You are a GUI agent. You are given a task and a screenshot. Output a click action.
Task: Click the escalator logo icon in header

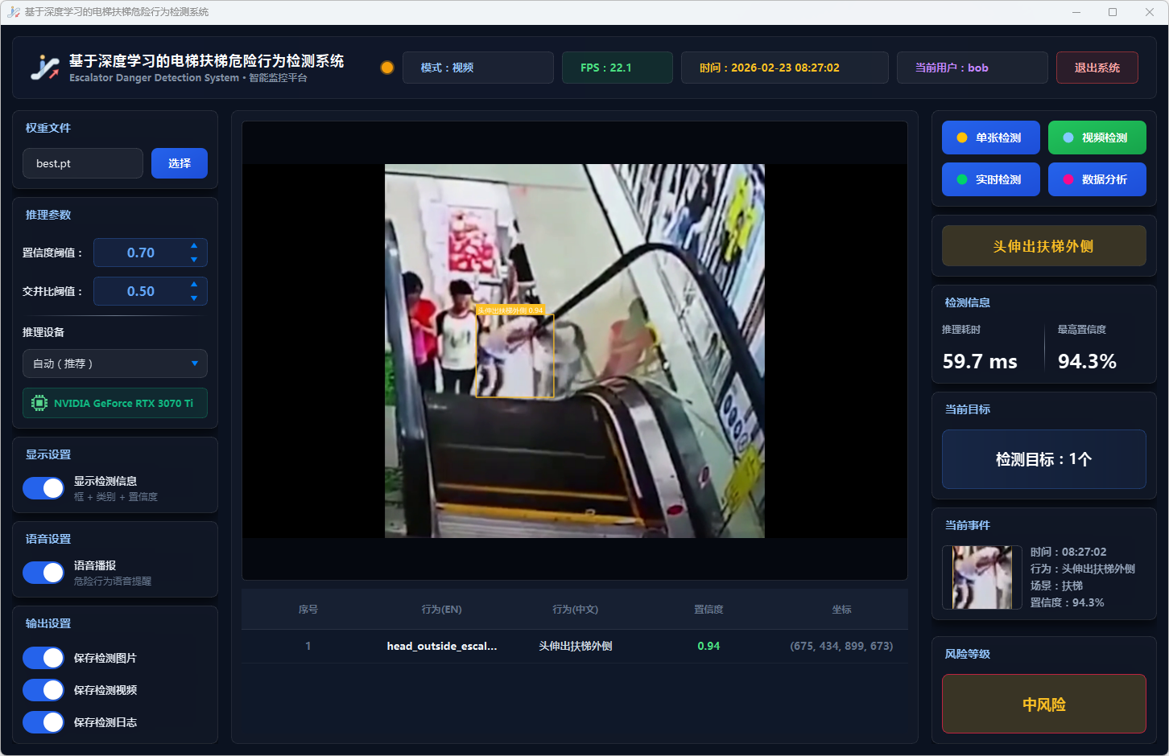(x=45, y=68)
